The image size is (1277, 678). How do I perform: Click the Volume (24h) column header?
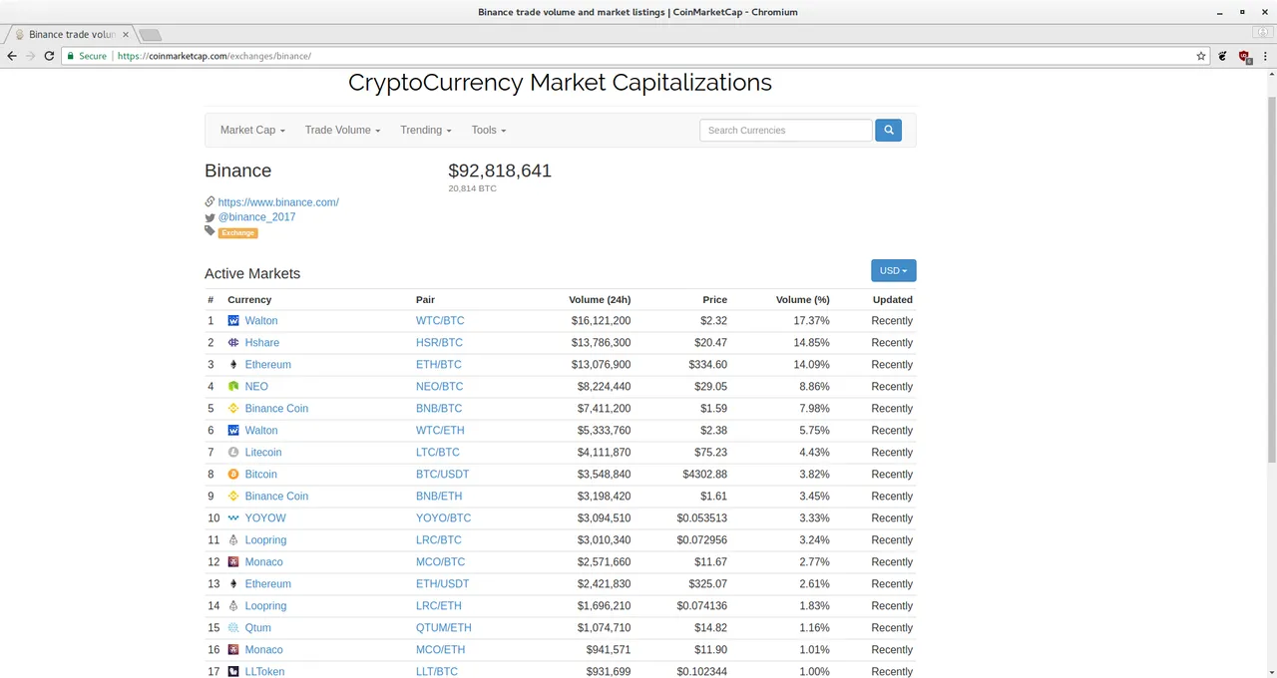click(x=600, y=299)
